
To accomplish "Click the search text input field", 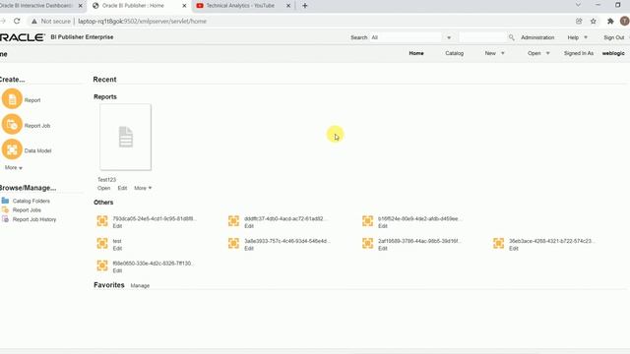I will pyautogui.click(x=482, y=37).
